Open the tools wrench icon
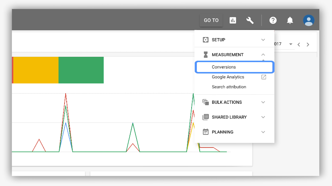The image size is (332, 186). click(250, 20)
